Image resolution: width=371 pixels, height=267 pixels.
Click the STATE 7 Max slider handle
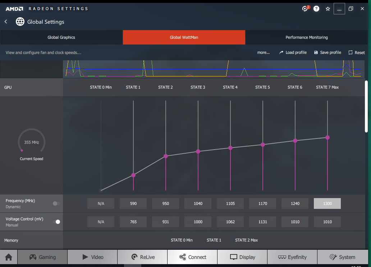(328, 137)
